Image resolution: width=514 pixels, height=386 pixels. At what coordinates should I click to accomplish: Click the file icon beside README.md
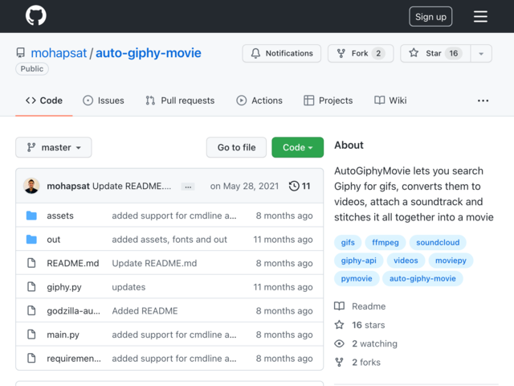point(31,263)
